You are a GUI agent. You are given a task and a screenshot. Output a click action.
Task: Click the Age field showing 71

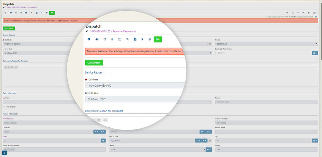(x=264, y=141)
